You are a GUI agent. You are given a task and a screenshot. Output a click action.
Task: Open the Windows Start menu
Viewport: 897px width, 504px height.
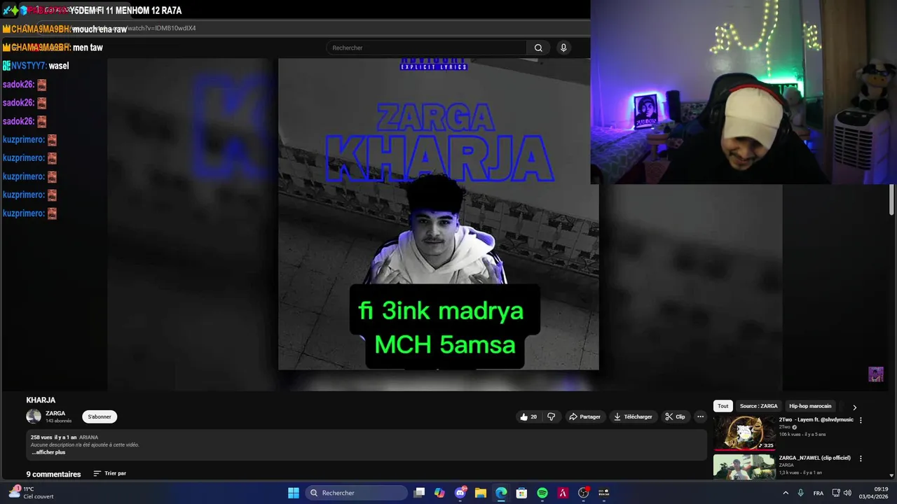coord(294,493)
